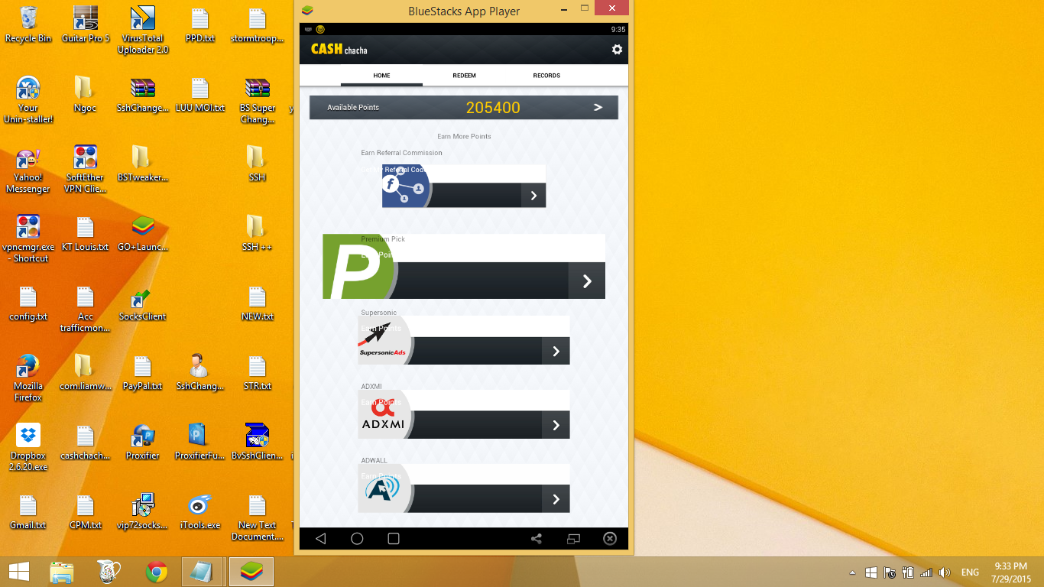Screen dimensions: 1044x587
Task: Select the BvSshClient desktop icon
Action: (258, 442)
